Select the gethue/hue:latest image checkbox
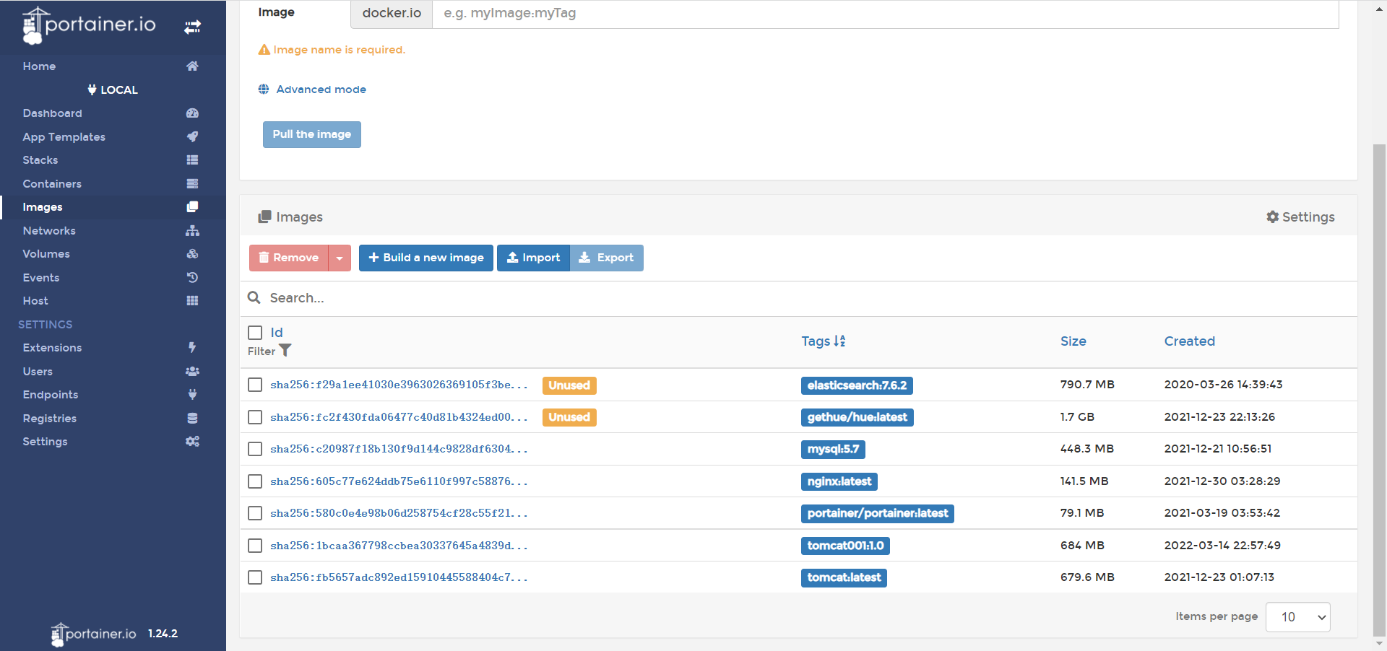The height and width of the screenshot is (651, 1387). click(x=255, y=417)
